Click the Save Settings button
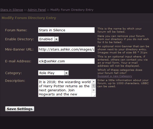Image resolution: width=153 pixels, height=129 pixels. click(20, 109)
